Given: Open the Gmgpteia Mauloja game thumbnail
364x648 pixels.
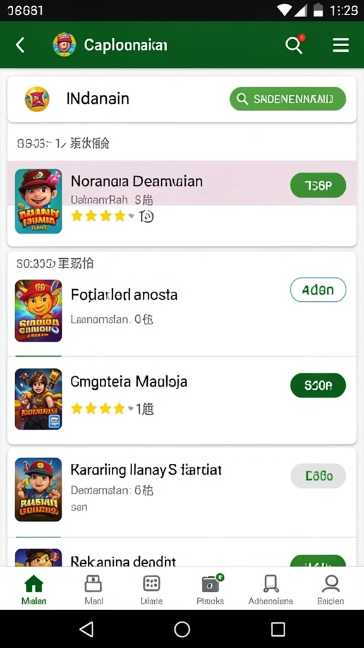Looking at the screenshot, I should [x=39, y=399].
